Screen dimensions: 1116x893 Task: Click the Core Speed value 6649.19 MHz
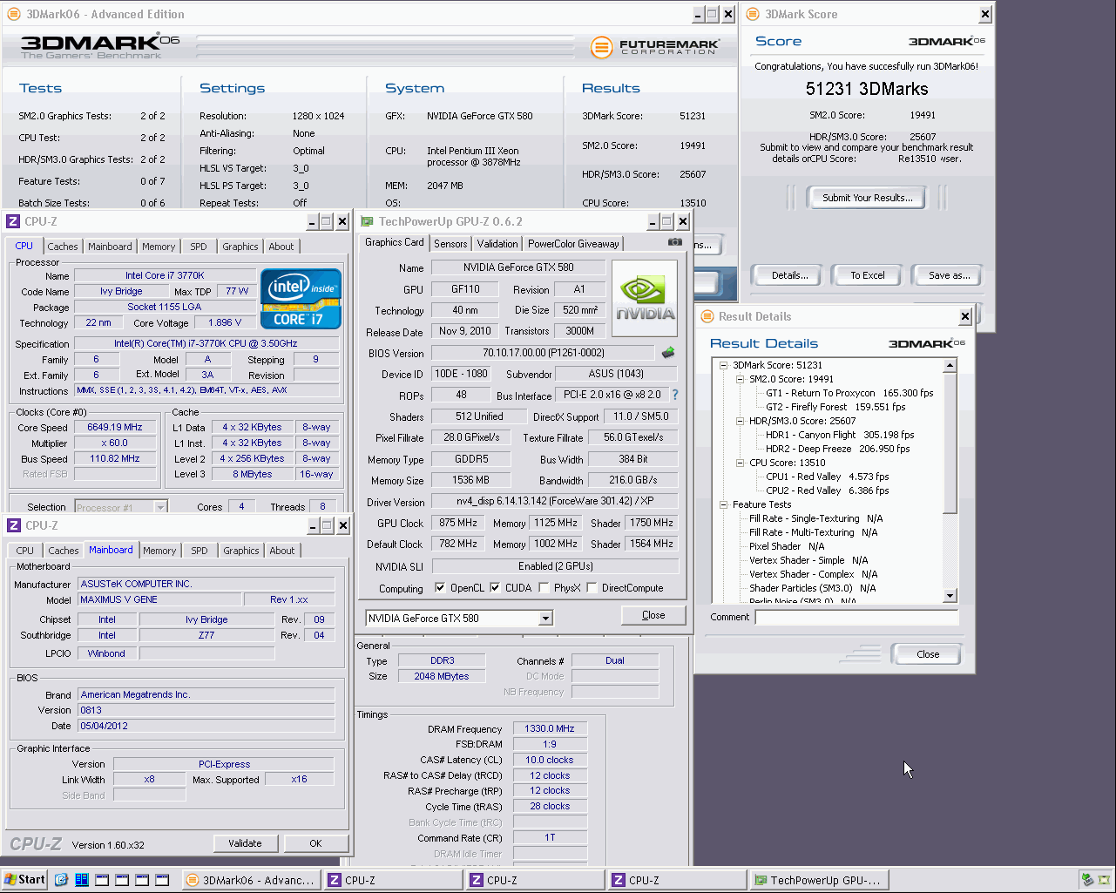pyautogui.click(x=115, y=428)
